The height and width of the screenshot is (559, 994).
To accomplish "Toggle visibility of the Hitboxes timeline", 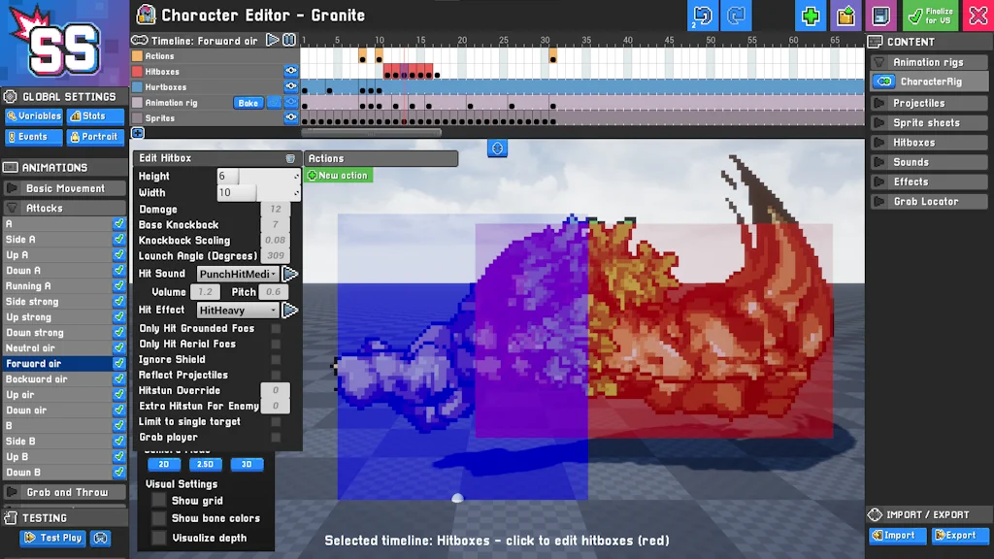I will tap(290, 70).
